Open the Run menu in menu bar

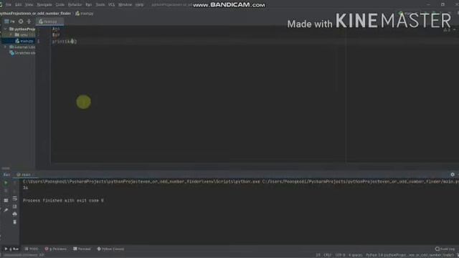point(89,5)
